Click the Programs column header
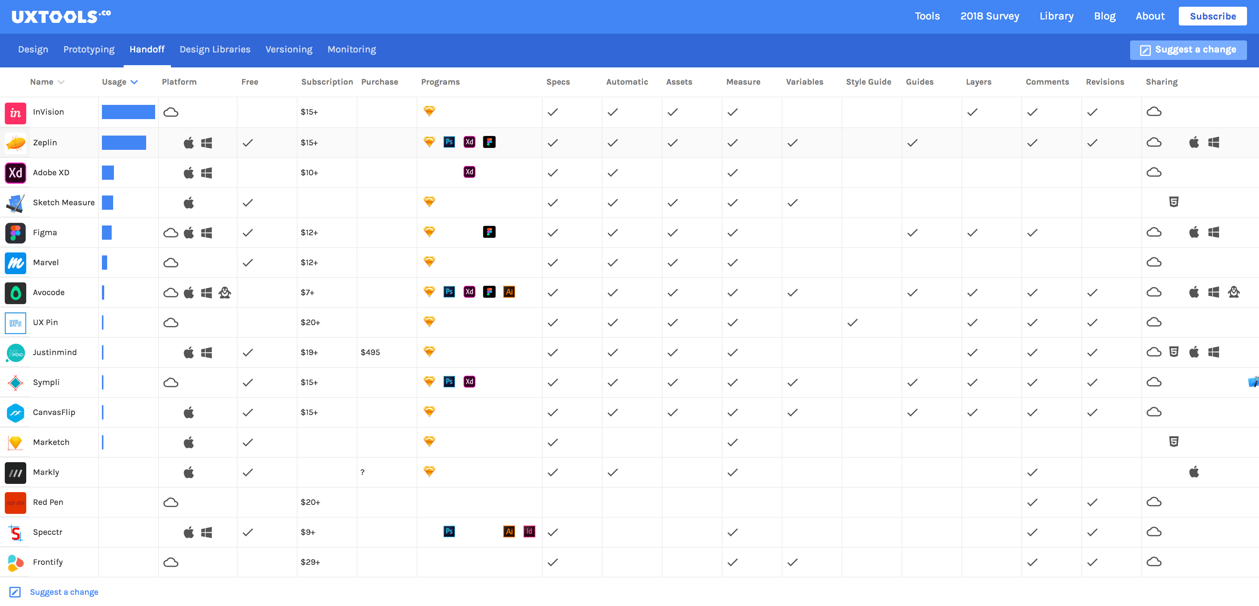1259x606 pixels. tap(440, 82)
